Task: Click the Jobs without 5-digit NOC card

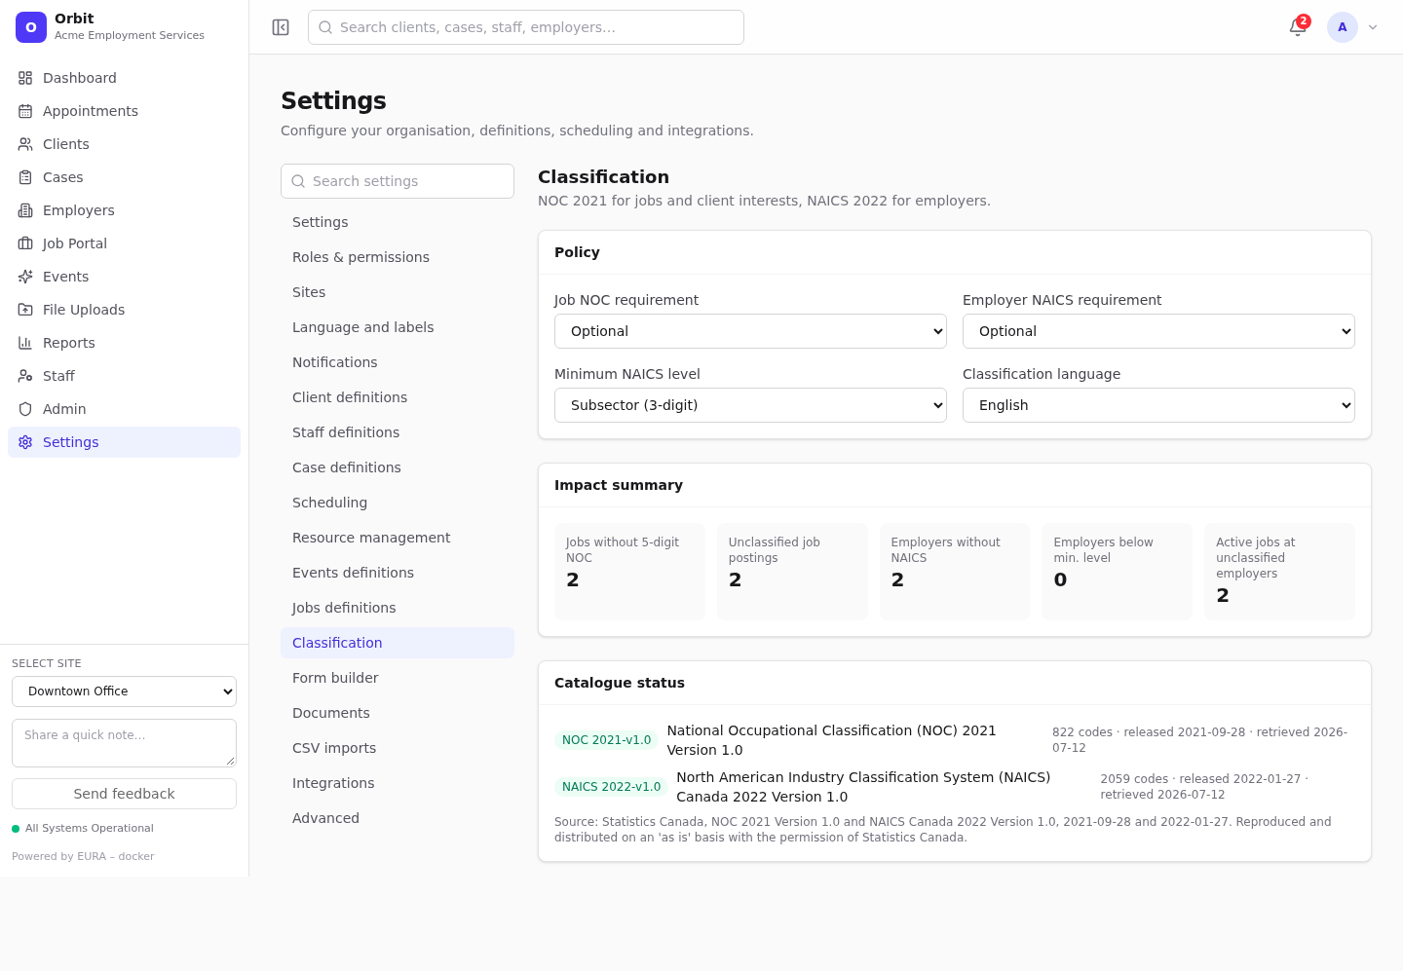Action: [629, 572]
